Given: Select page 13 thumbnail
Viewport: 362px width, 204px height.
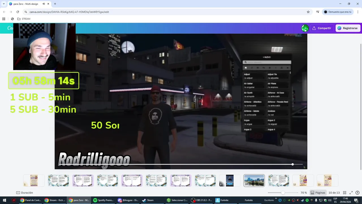Looking at the screenshot, I should [x=327, y=180].
